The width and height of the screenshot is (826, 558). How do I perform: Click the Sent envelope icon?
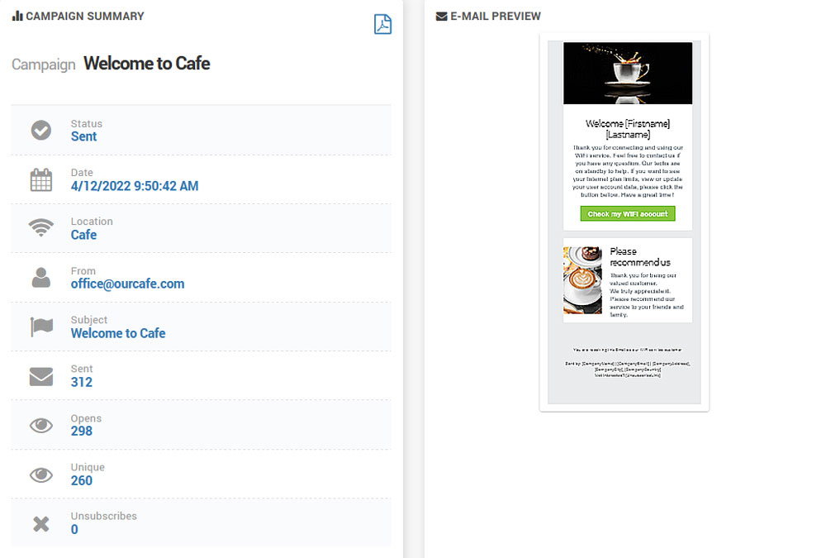click(x=41, y=377)
